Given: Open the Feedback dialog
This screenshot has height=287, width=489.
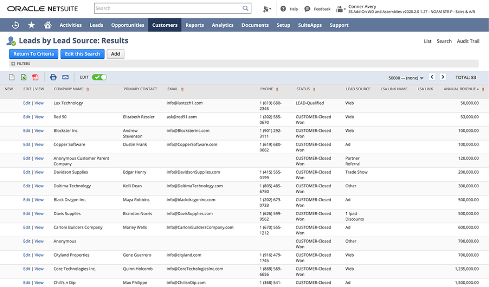Looking at the screenshot, I should point(317,9).
